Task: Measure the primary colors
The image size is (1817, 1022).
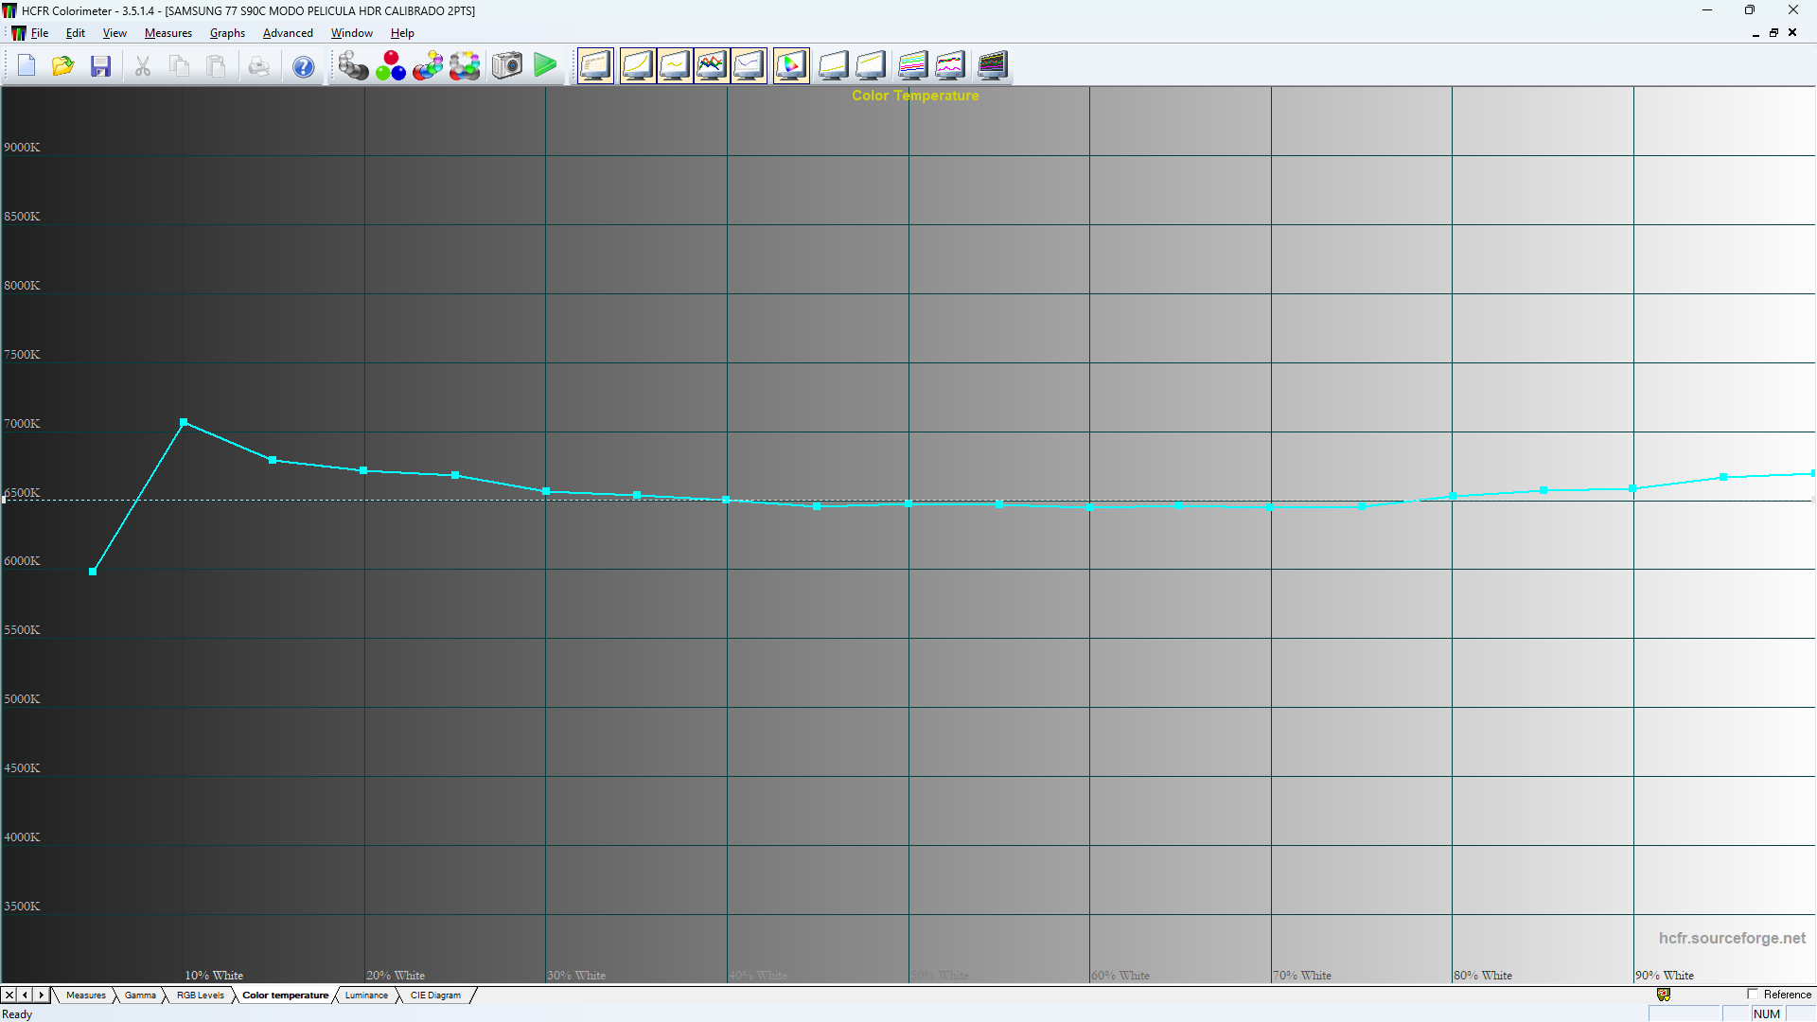Action: [x=391, y=65]
